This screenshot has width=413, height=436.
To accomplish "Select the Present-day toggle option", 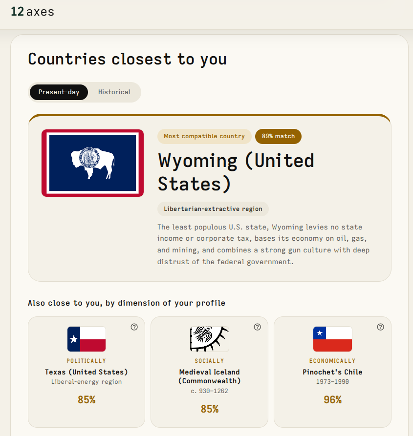I will (x=59, y=92).
